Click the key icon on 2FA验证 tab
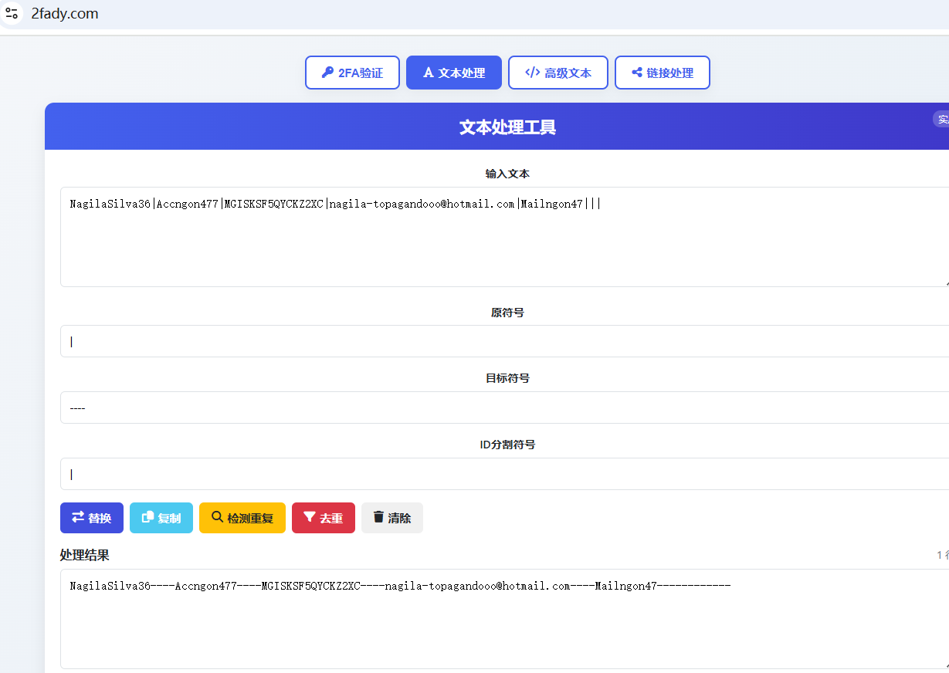 click(327, 73)
